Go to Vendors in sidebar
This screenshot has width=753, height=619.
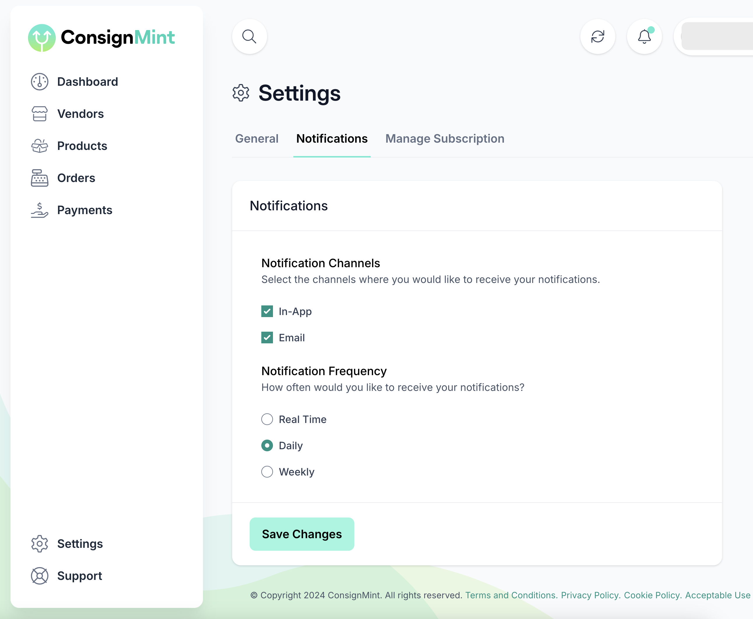pyautogui.click(x=80, y=114)
